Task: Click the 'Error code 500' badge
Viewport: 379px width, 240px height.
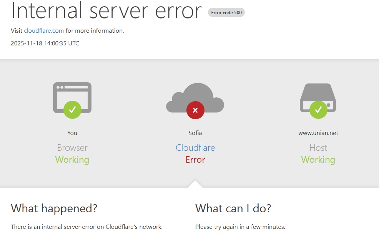Action: tap(226, 12)
